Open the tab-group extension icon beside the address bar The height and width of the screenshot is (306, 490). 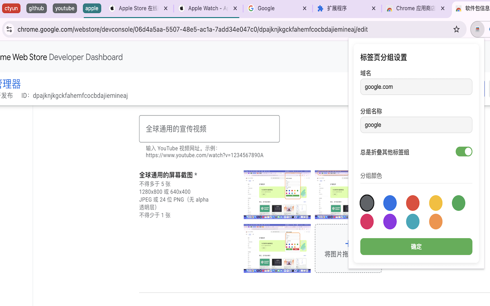pos(477,29)
